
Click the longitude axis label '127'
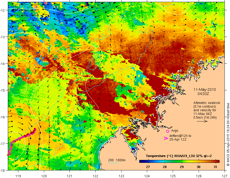pyautogui.click(x=225, y=176)
